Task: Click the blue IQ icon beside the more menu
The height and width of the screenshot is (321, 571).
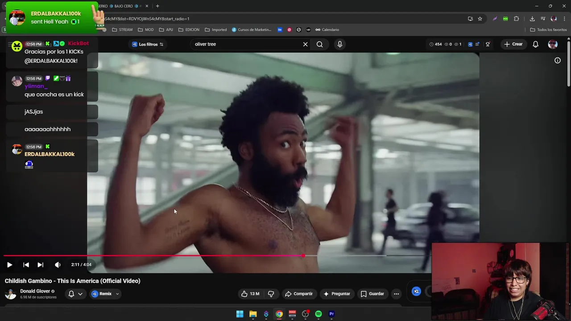Action: coord(416,292)
